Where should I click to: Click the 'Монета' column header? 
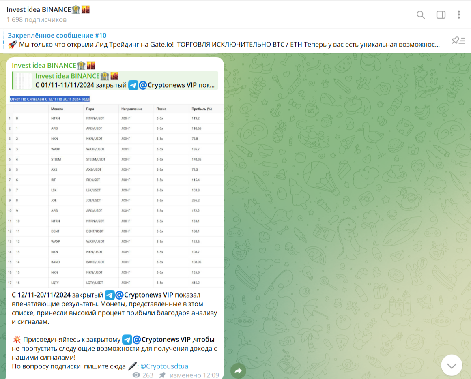click(57, 109)
